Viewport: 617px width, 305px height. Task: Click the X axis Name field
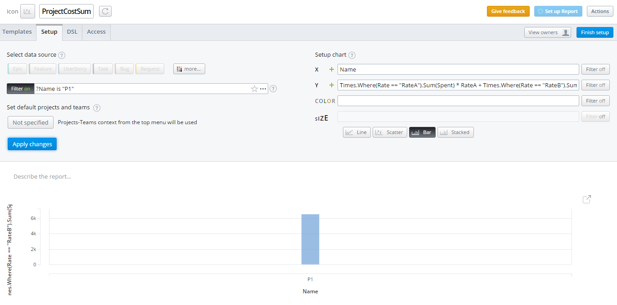point(458,69)
